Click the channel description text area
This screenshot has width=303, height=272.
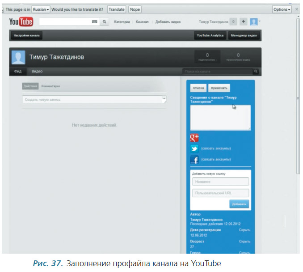[x=220, y=118]
